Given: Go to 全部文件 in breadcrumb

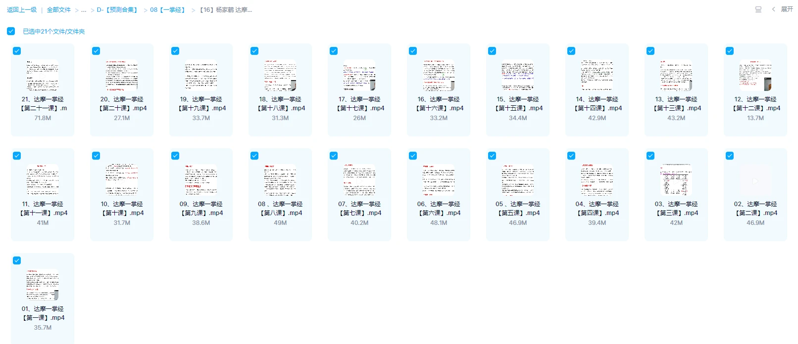Looking at the screenshot, I should [x=58, y=10].
